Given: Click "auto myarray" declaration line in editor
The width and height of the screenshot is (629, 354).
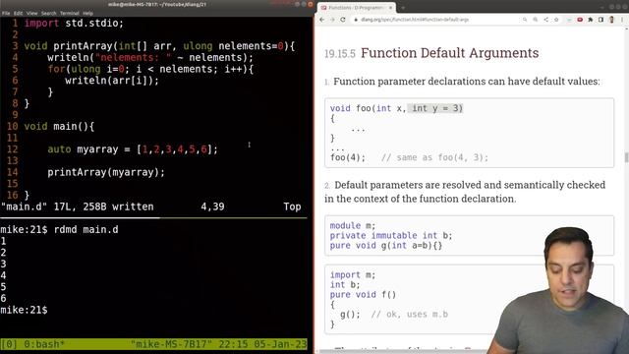Looking at the screenshot, I should 133,149.
